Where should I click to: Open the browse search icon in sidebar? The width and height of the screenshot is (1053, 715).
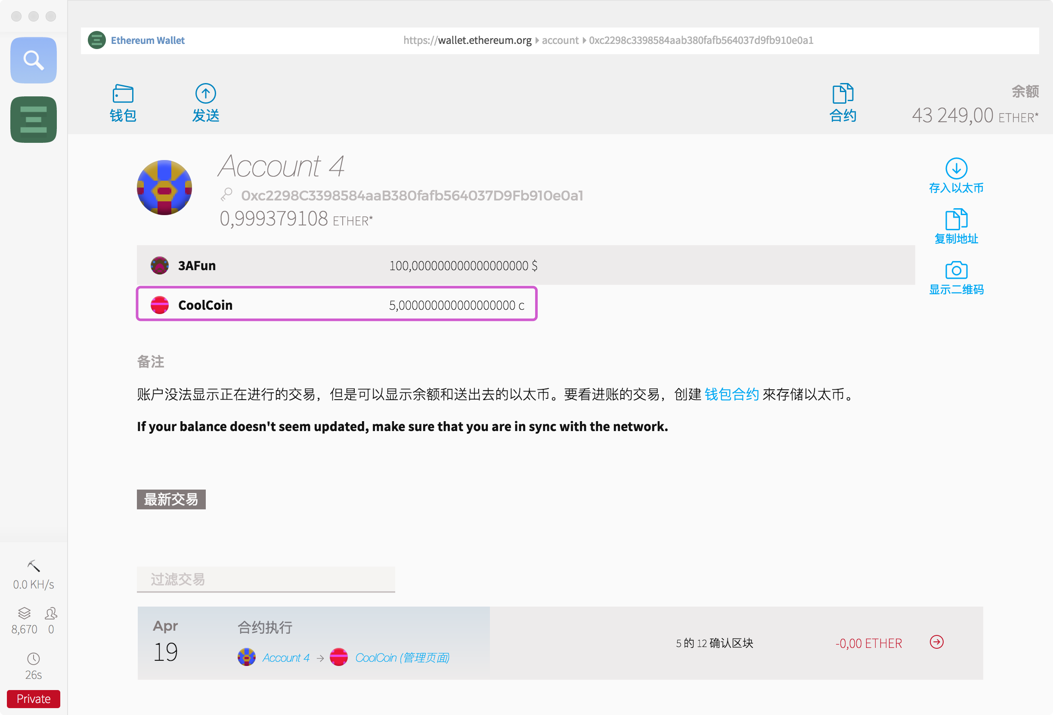(34, 60)
